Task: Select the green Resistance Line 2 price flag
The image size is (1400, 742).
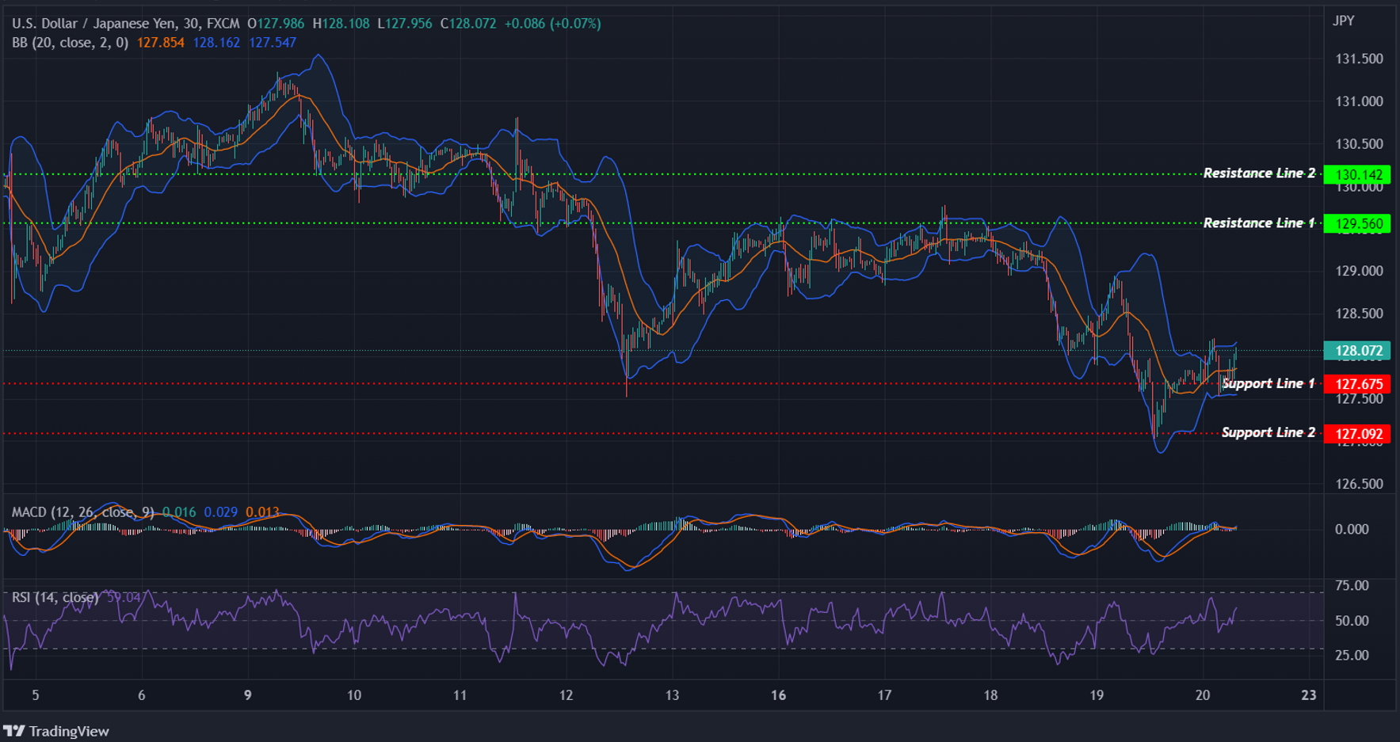Action: [1357, 173]
